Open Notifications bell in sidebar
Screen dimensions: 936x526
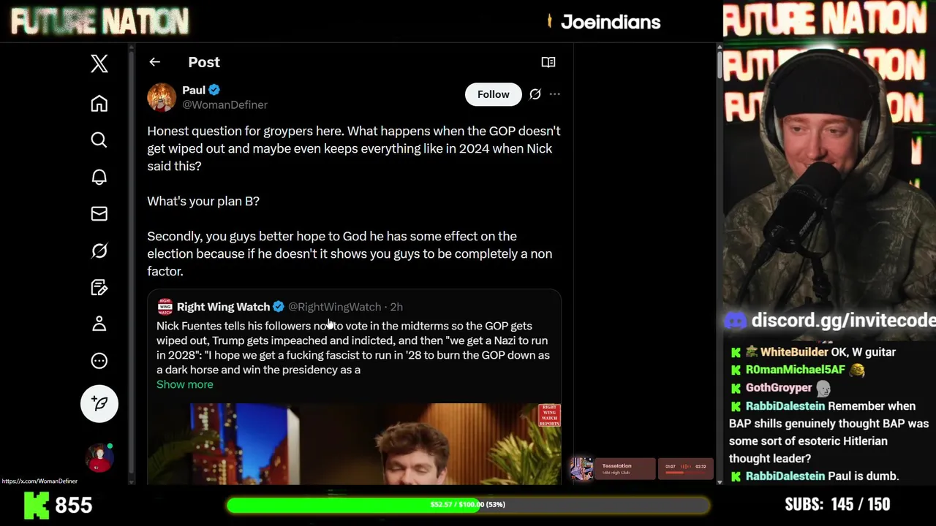tap(99, 177)
